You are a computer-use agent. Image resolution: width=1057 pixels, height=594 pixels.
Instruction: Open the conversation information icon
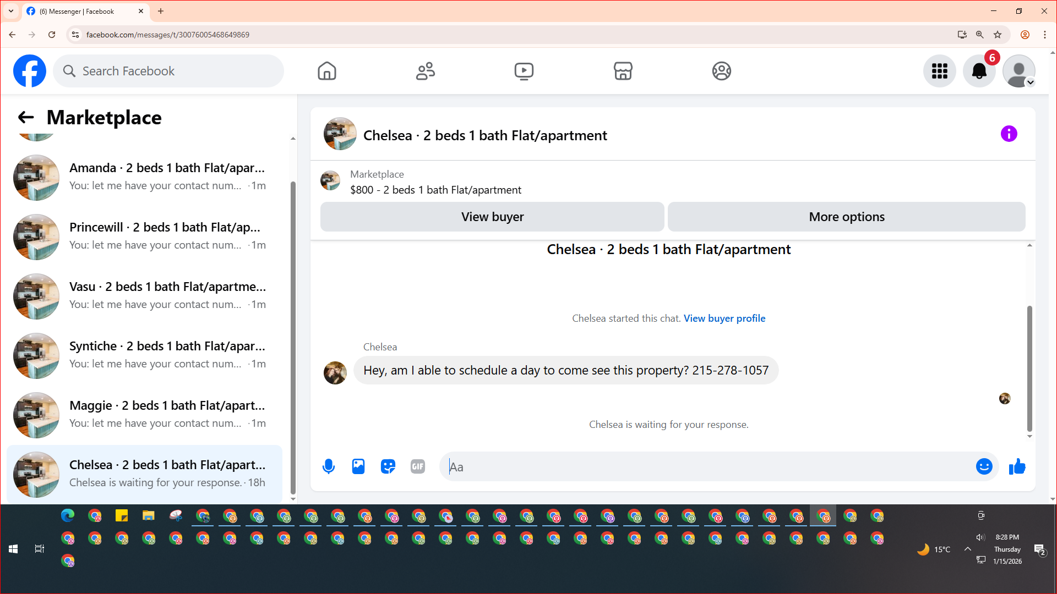point(1009,134)
